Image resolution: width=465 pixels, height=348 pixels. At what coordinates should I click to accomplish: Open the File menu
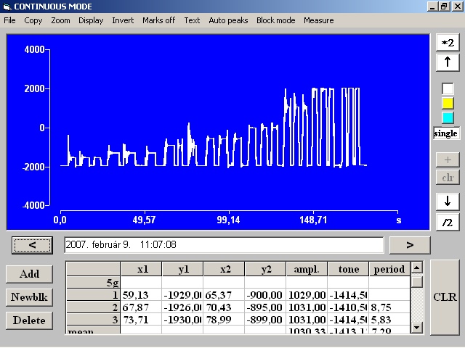[x=9, y=20]
